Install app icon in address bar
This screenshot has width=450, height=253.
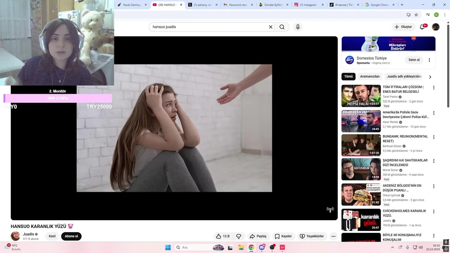coord(409,15)
